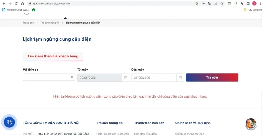Image resolution: width=262 pixels, height=135 pixels.
Task: Select the Tìm kiếm theo mã khách hàng tab
Action: click(x=53, y=56)
